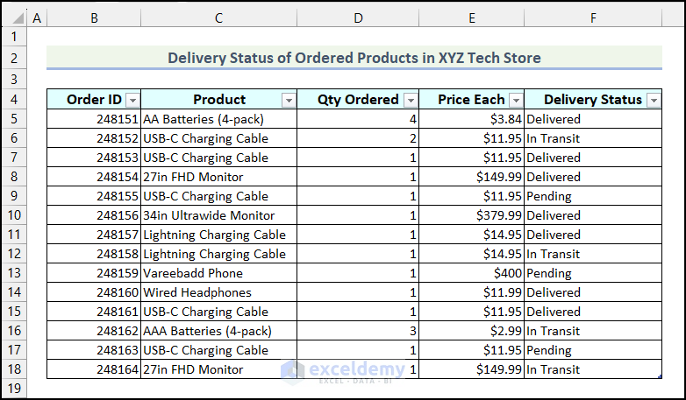
Task: Expand the Qty Ordered filter arrow
Action: 410,101
